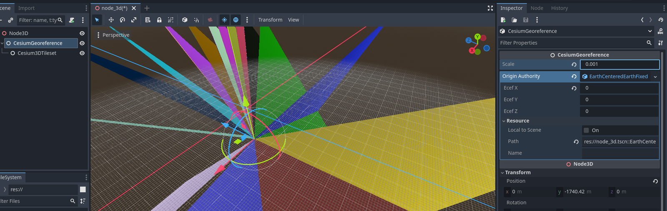667x211 pixels.
Task: Toggle preview environment globe icon
Action: pos(236,20)
